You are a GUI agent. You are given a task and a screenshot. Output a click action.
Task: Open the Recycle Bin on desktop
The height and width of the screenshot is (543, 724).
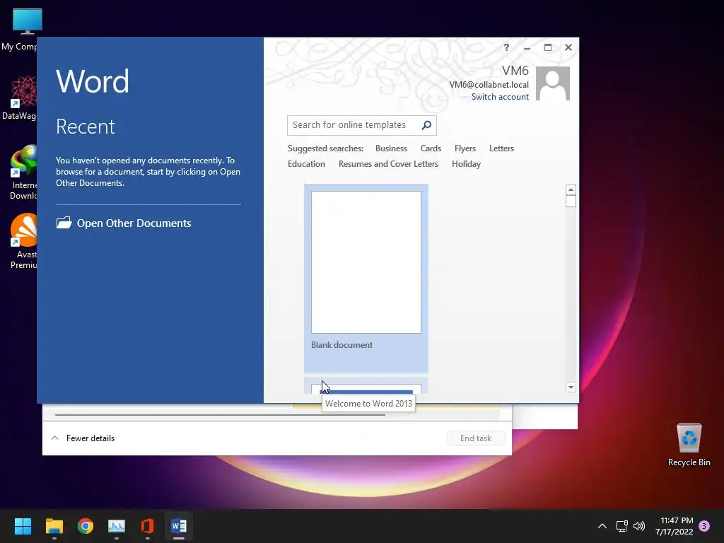(x=689, y=444)
